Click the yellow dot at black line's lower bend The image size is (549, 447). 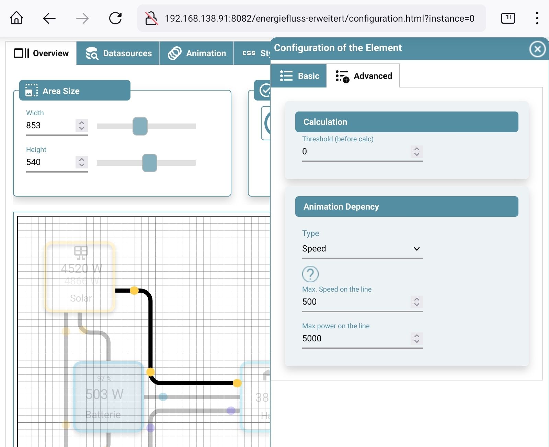[x=150, y=372]
